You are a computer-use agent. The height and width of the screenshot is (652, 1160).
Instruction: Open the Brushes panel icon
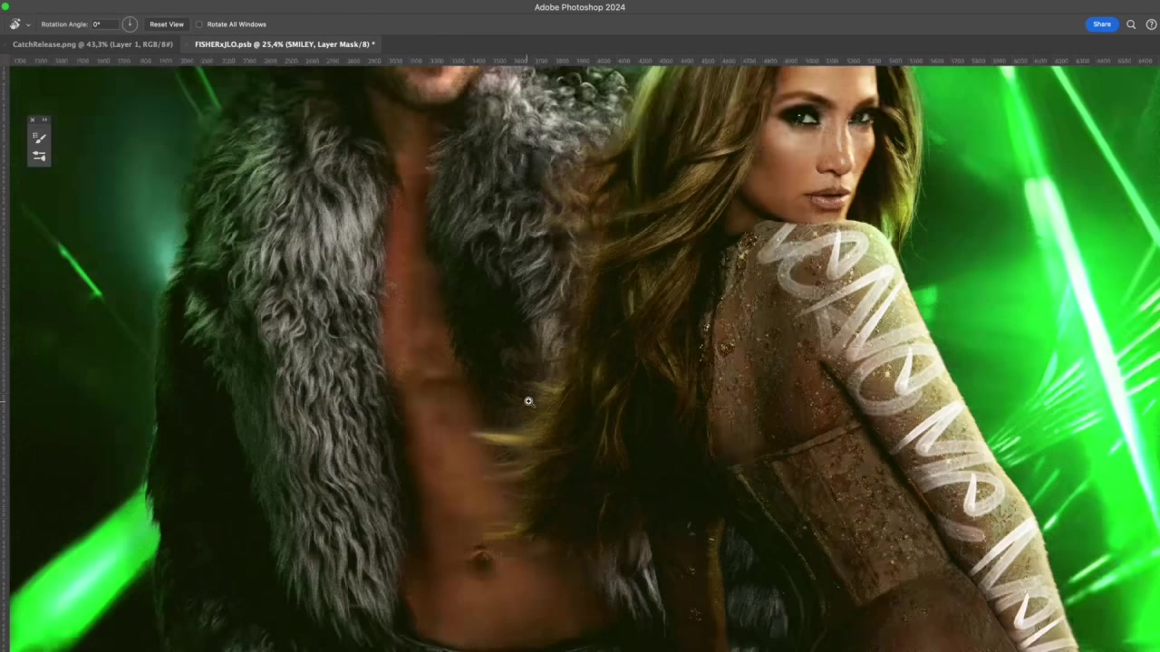[x=39, y=156]
